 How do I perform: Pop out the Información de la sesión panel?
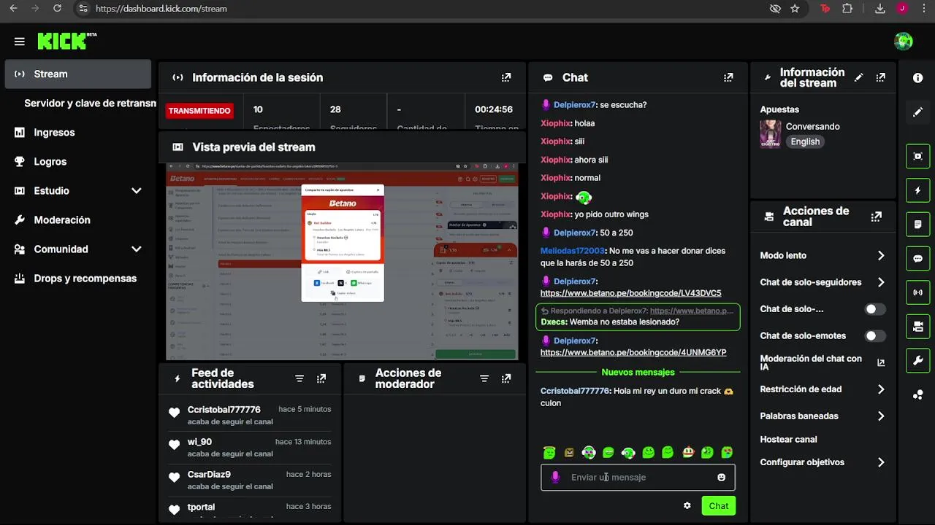click(506, 77)
